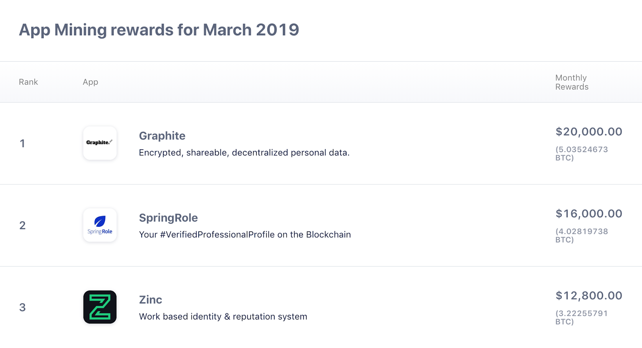Click the SpringRole leaf logo icon
The width and height of the screenshot is (642, 348).
[100, 225]
